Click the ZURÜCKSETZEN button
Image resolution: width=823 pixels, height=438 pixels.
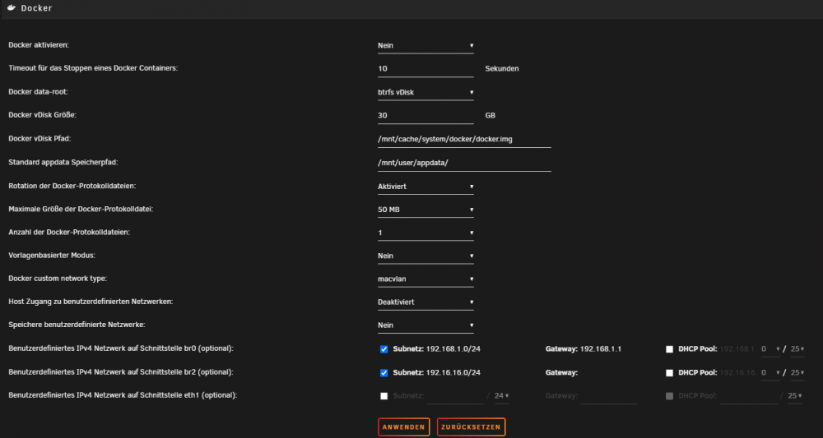point(471,427)
